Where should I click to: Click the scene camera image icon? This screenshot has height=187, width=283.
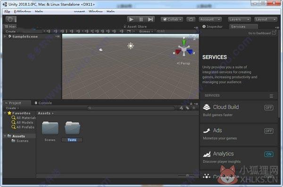click(129, 31)
